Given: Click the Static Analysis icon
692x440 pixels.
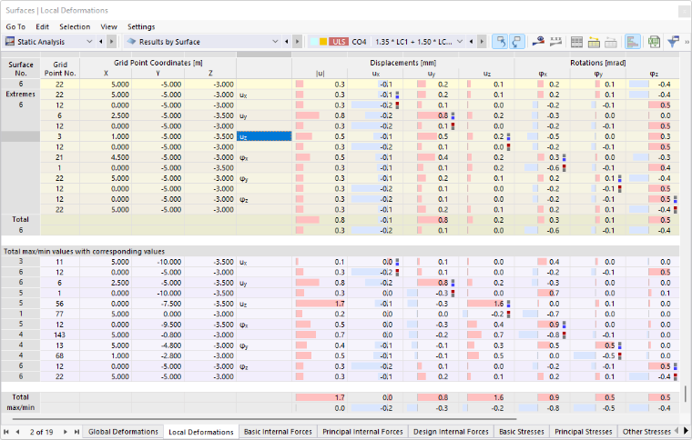Looking at the screenshot, I should pos(10,42).
